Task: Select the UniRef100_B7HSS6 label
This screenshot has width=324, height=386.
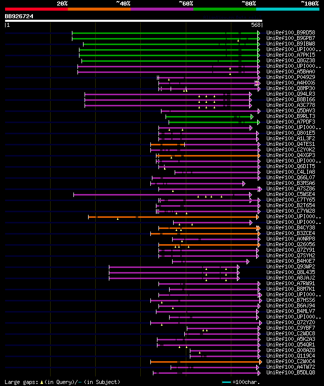Action: (x=291, y=300)
